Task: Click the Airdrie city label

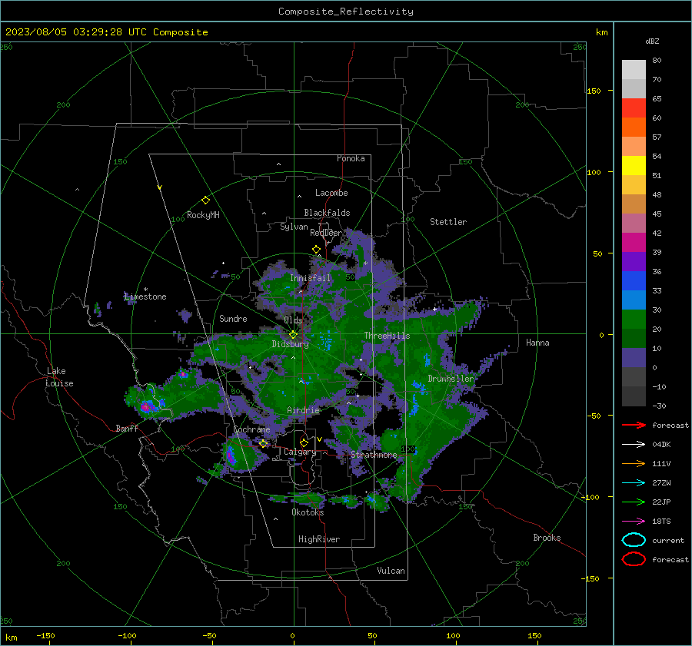Action: pos(303,410)
